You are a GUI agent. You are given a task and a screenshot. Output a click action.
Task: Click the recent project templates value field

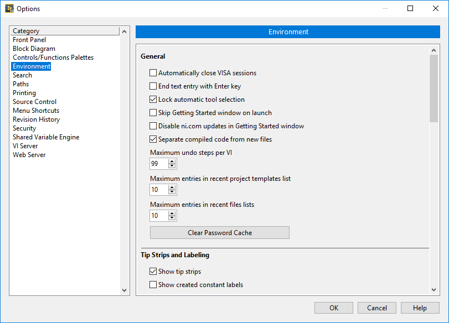[159, 190]
